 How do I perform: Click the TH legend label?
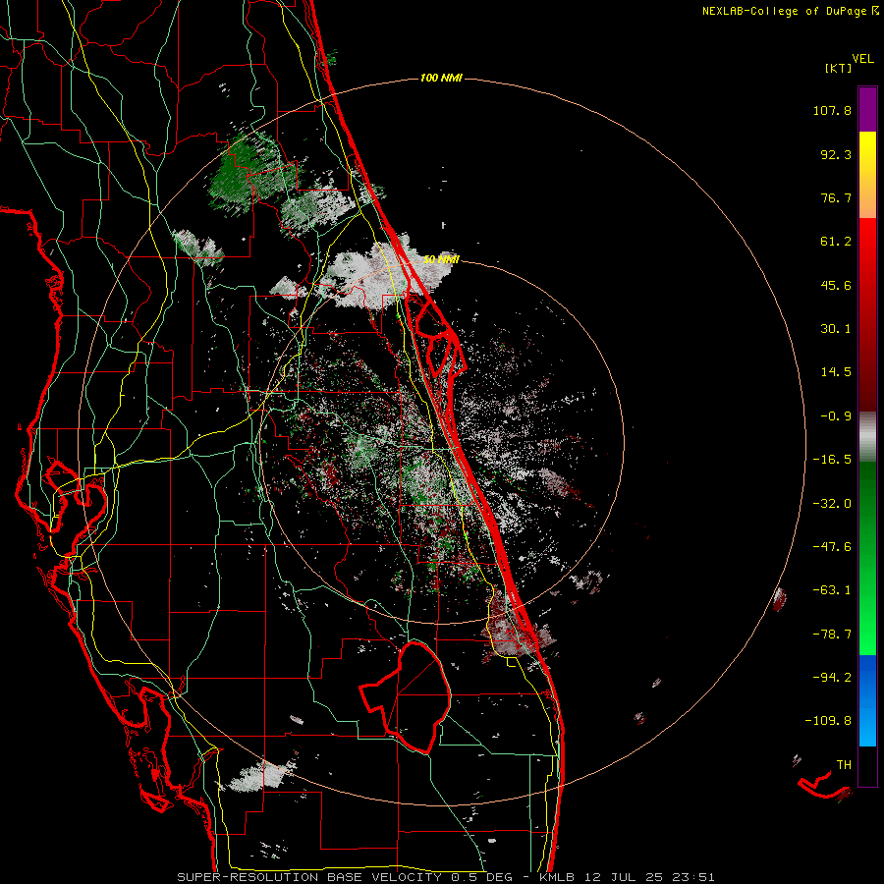pyautogui.click(x=844, y=765)
